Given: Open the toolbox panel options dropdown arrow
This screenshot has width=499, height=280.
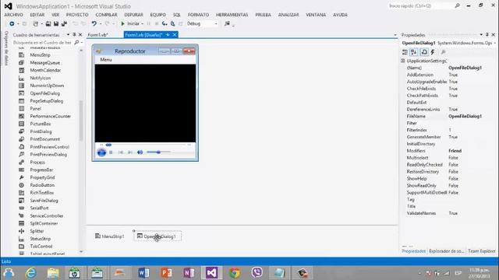Looking at the screenshot, I should (x=68, y=34).
